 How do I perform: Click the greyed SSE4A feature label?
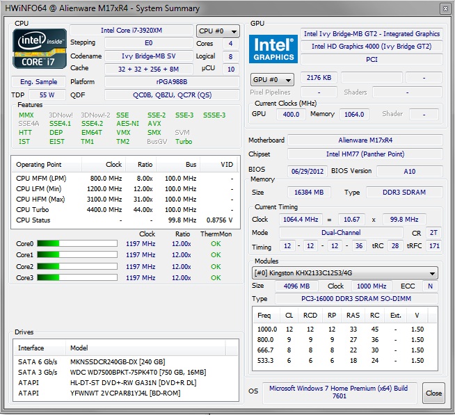pos(29,124)
